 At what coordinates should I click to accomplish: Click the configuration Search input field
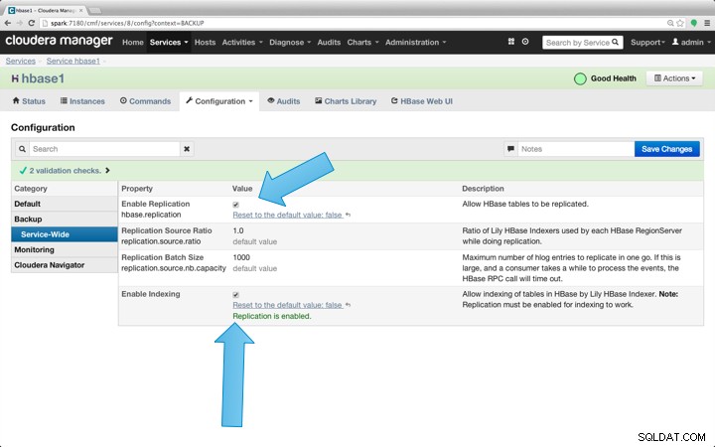point(104,149)
